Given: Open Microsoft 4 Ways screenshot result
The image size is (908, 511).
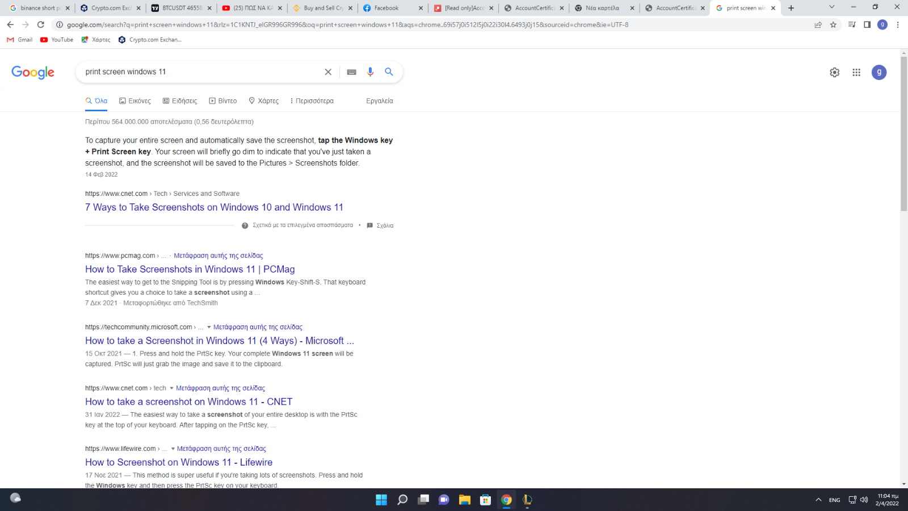Looking at the screenshot, I should tap(220, 341).
